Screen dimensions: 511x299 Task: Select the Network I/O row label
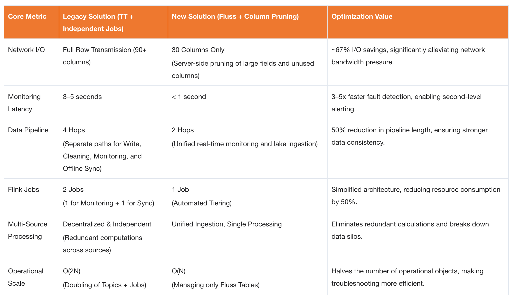[26, 50]
